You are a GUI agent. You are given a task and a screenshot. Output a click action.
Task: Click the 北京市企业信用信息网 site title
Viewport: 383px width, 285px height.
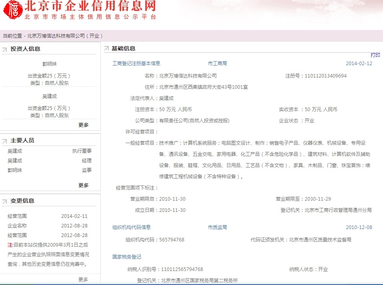coord(90,6)
